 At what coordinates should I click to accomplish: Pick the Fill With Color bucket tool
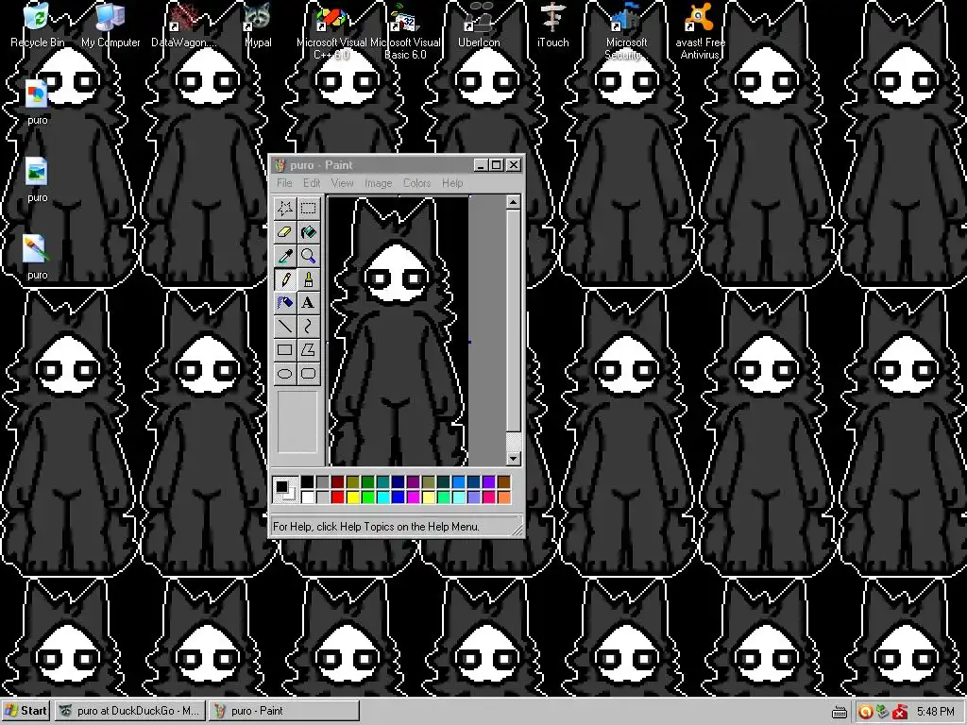click(x=309, y=232)
